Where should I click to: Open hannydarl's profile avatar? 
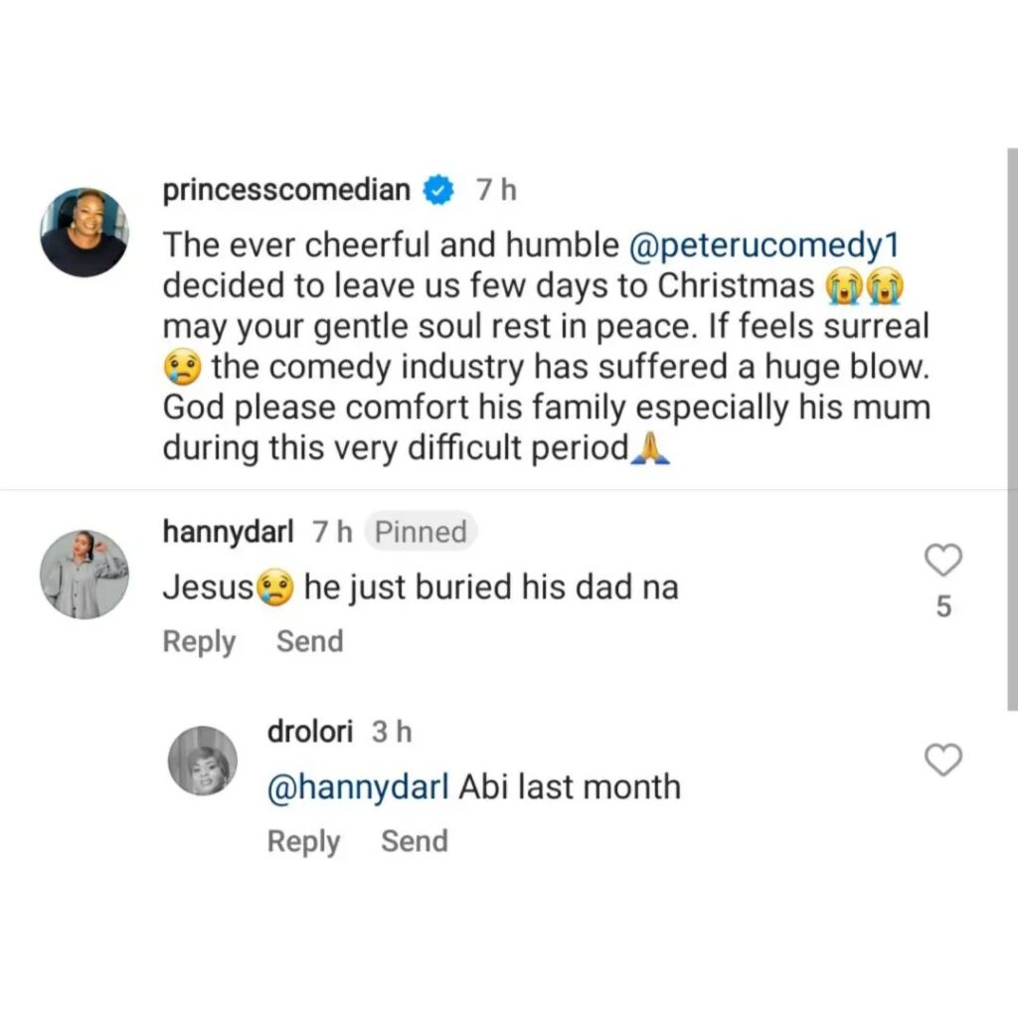tap(85, 575)
